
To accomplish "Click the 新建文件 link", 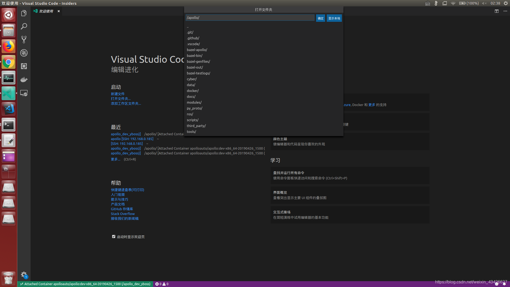I will (118, 94).
